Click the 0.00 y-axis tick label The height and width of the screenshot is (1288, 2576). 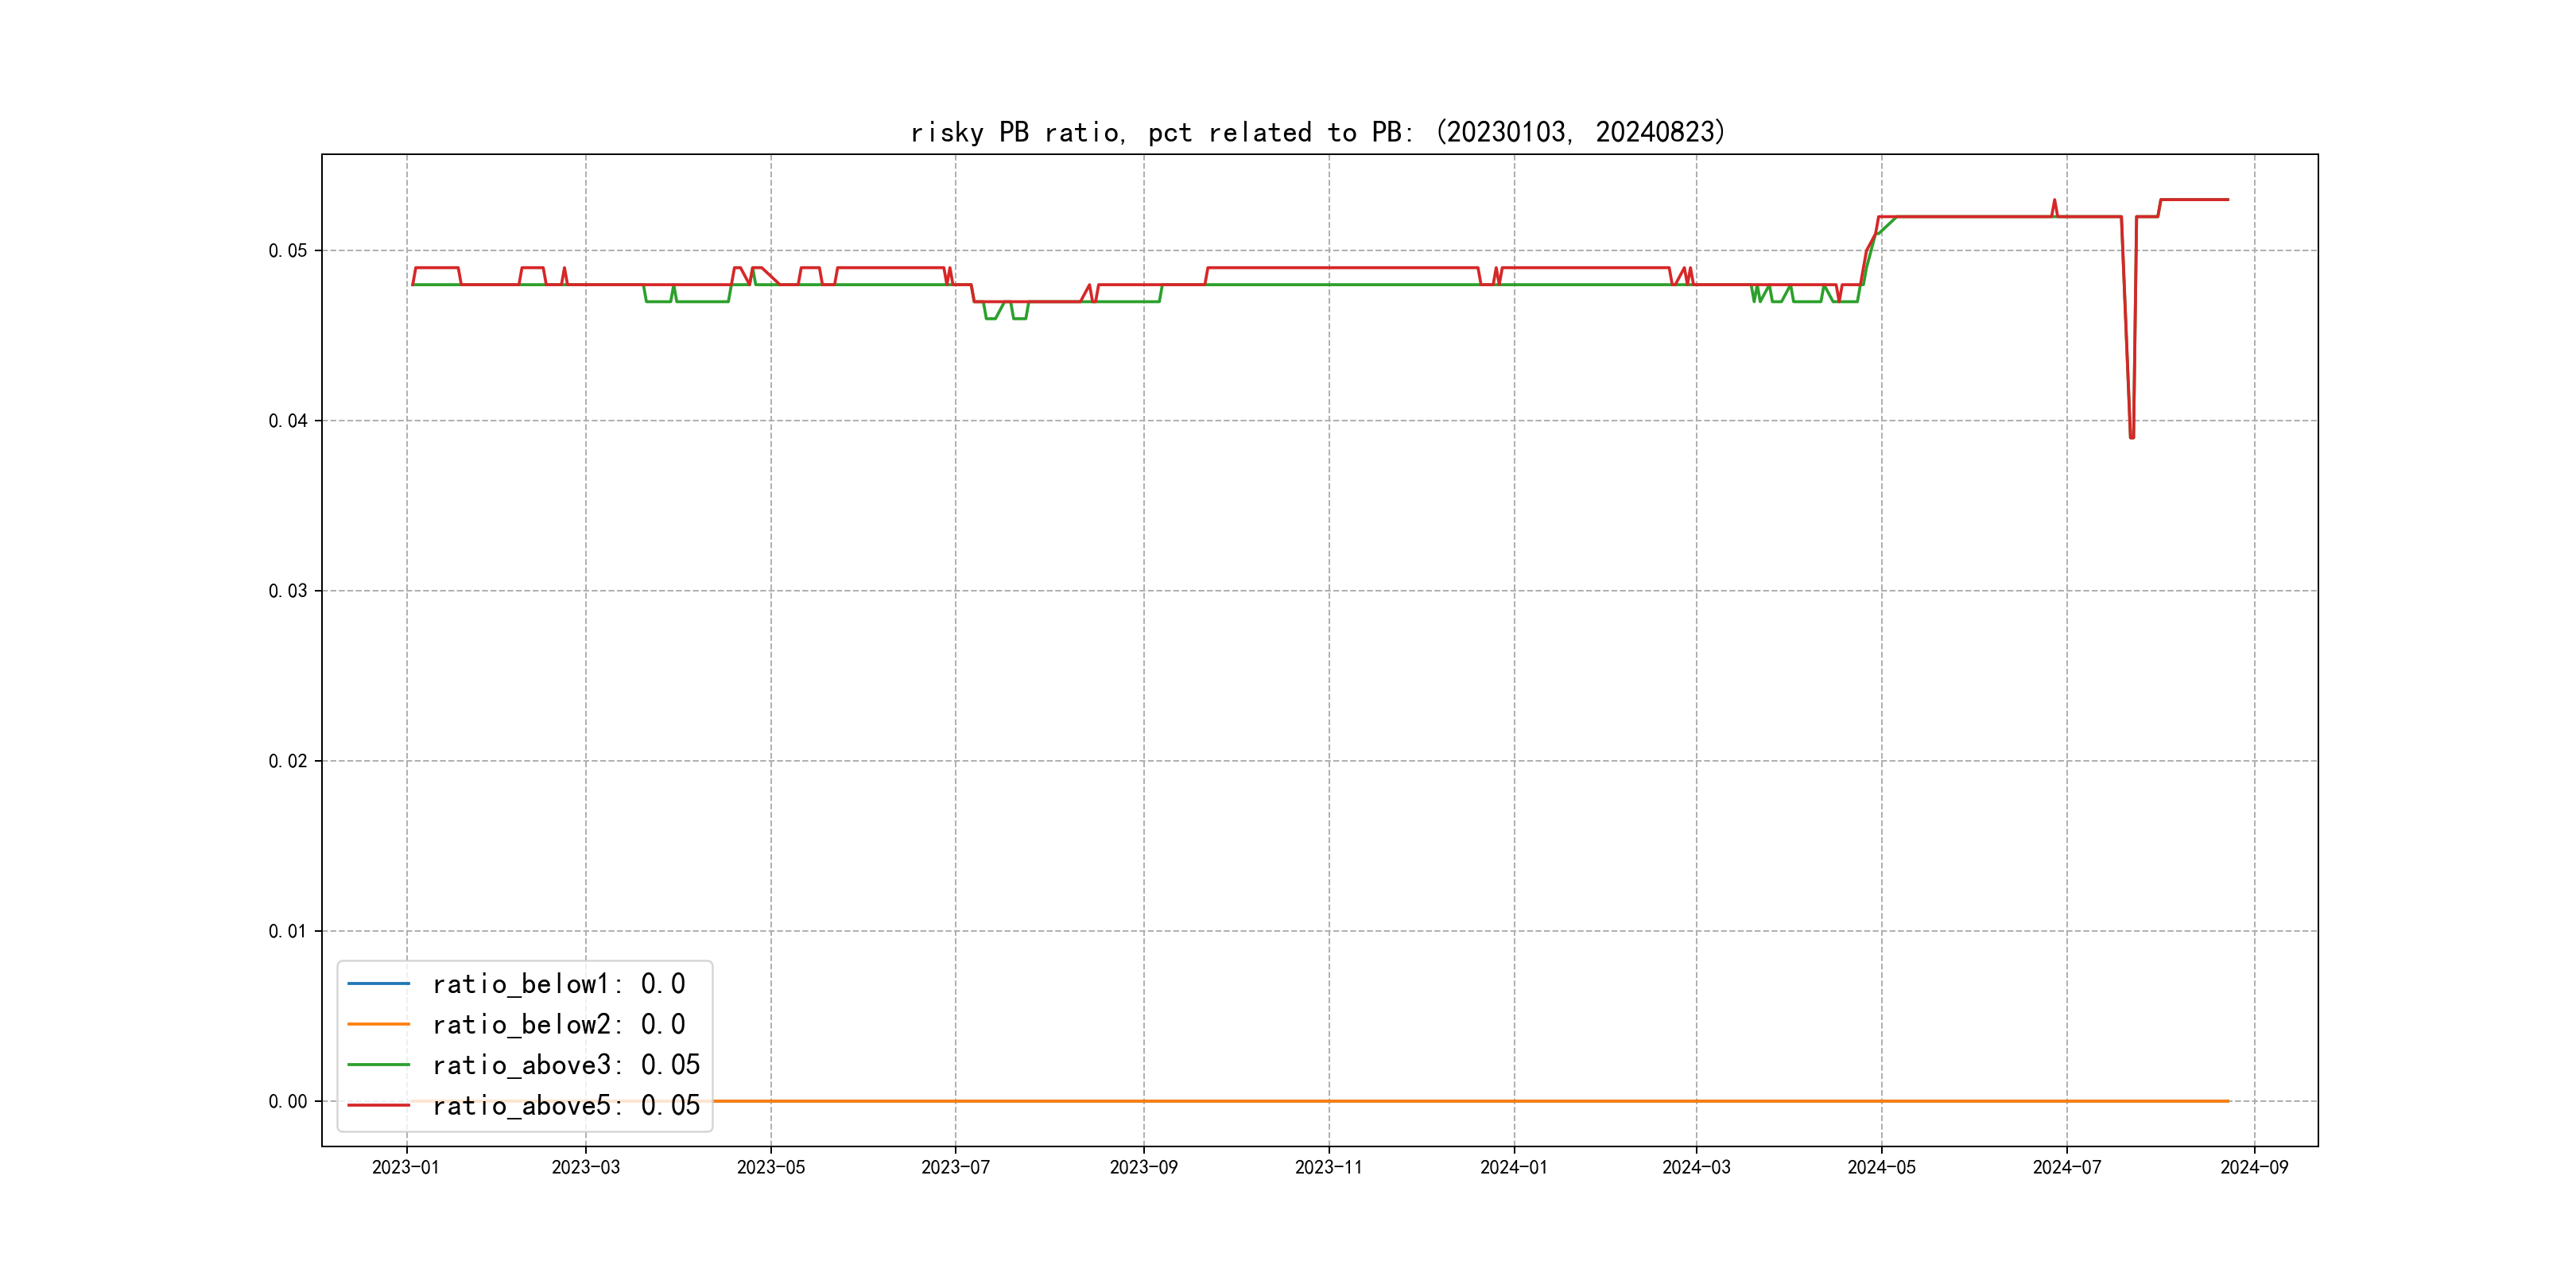[x=288, y=1101]
